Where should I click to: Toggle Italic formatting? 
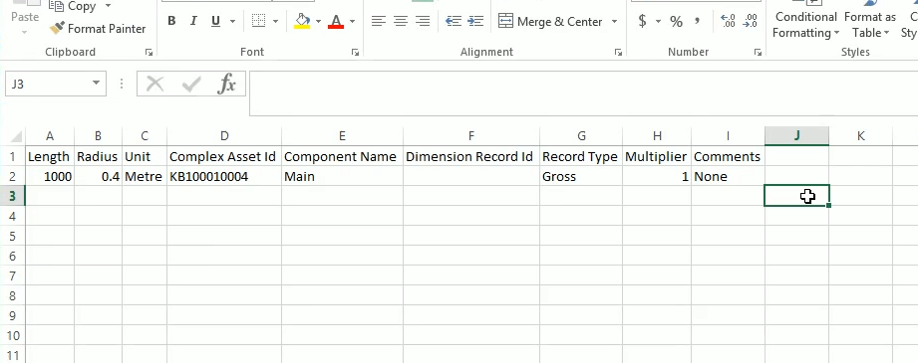click(193, 22)
